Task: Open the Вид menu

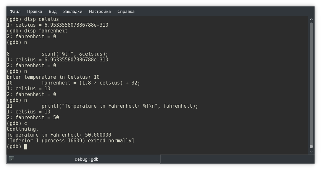Action: (53, 11)
